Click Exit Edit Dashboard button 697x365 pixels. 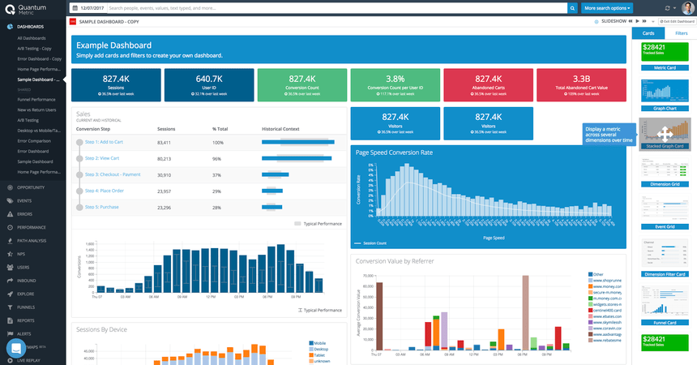coord(680,20)
